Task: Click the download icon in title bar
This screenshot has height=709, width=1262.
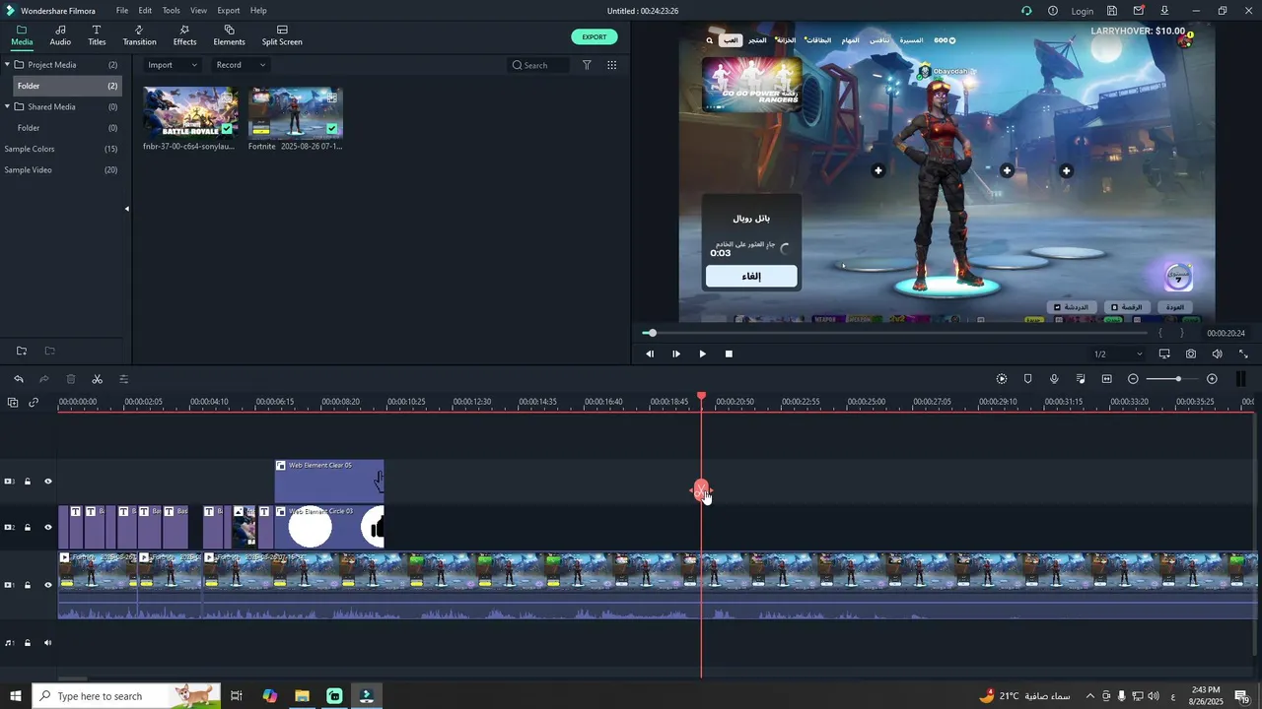Action: tap(1164, 11)
